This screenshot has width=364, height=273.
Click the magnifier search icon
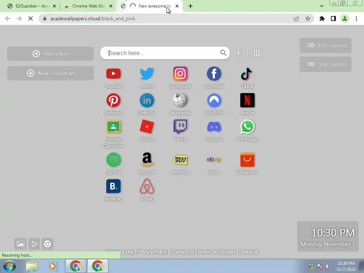pyautogui.click(x=223, y=53)
